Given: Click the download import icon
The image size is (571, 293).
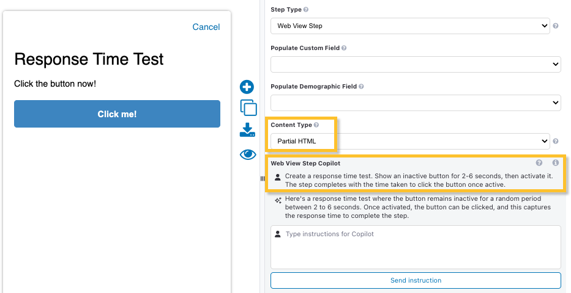Looking at the screenshot, I should (x=247, y=130).
